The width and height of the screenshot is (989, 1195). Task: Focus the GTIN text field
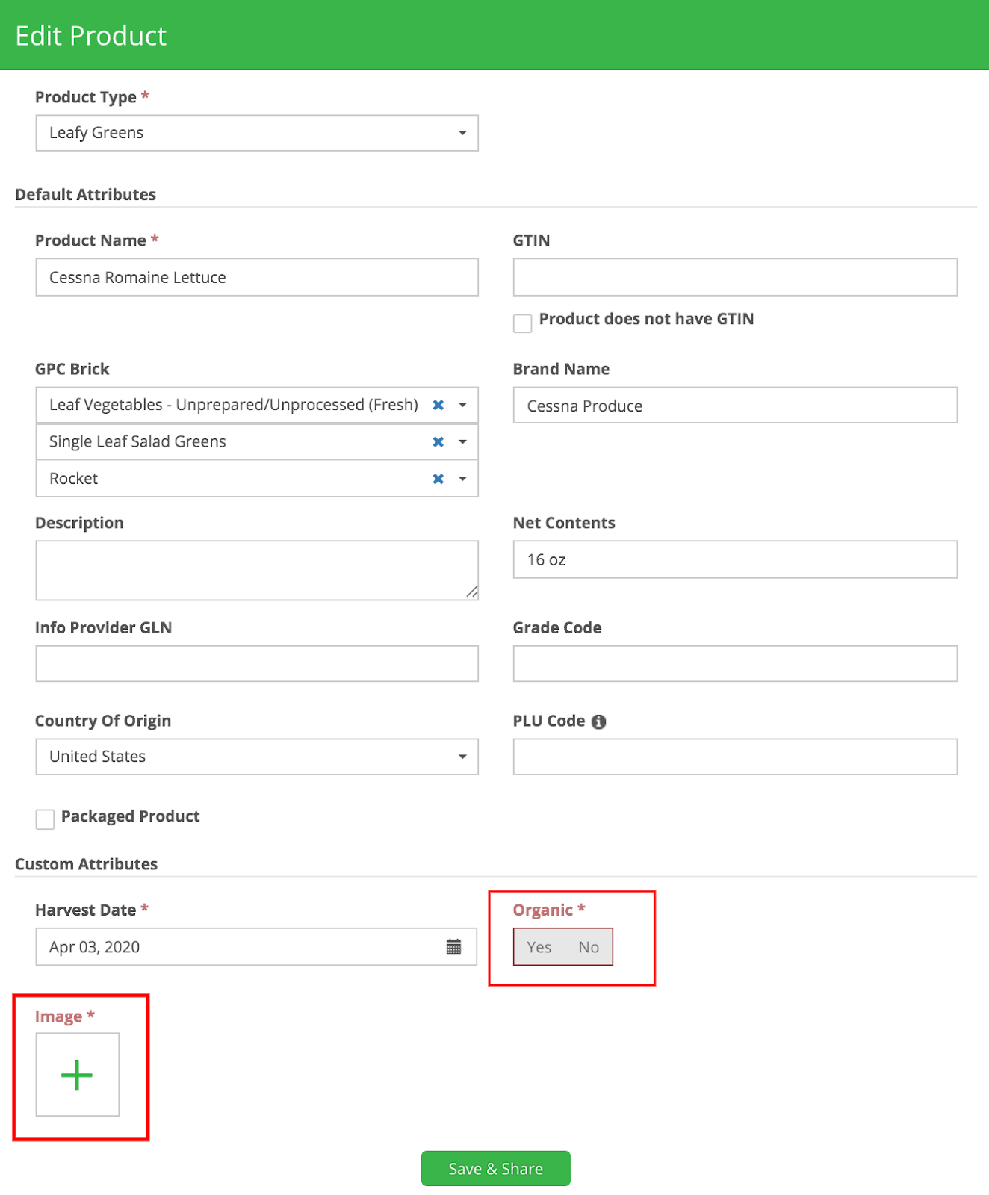click(735, 277)
